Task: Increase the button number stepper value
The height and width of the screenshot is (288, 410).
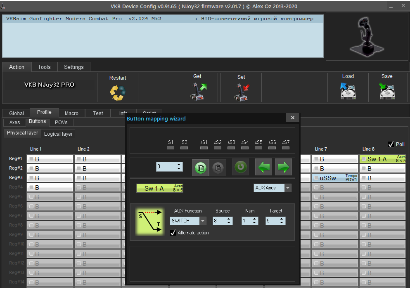Action: [179, 165]
